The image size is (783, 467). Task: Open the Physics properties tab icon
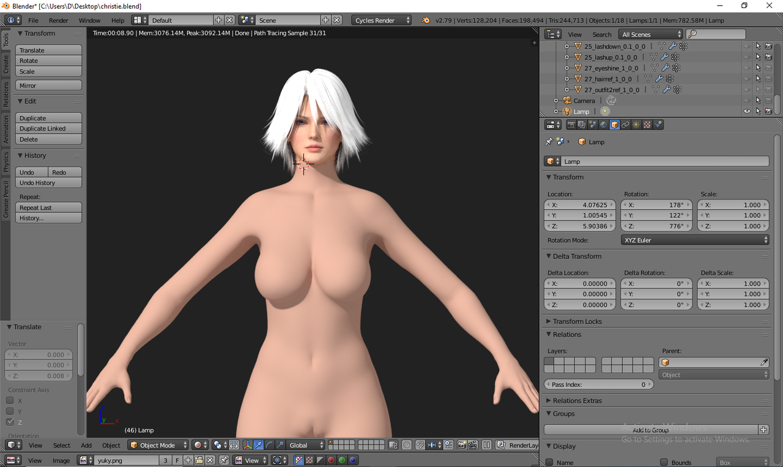(658, 125)
